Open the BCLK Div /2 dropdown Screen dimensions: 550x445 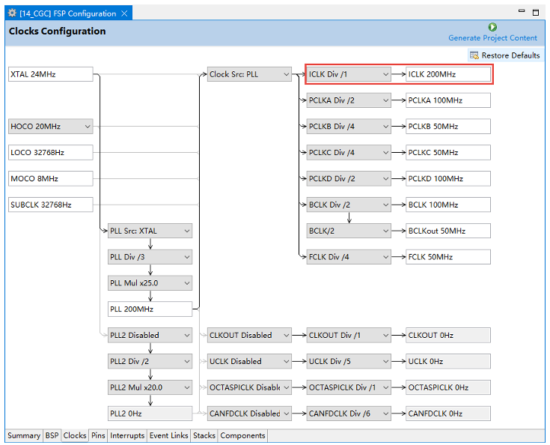349,205
